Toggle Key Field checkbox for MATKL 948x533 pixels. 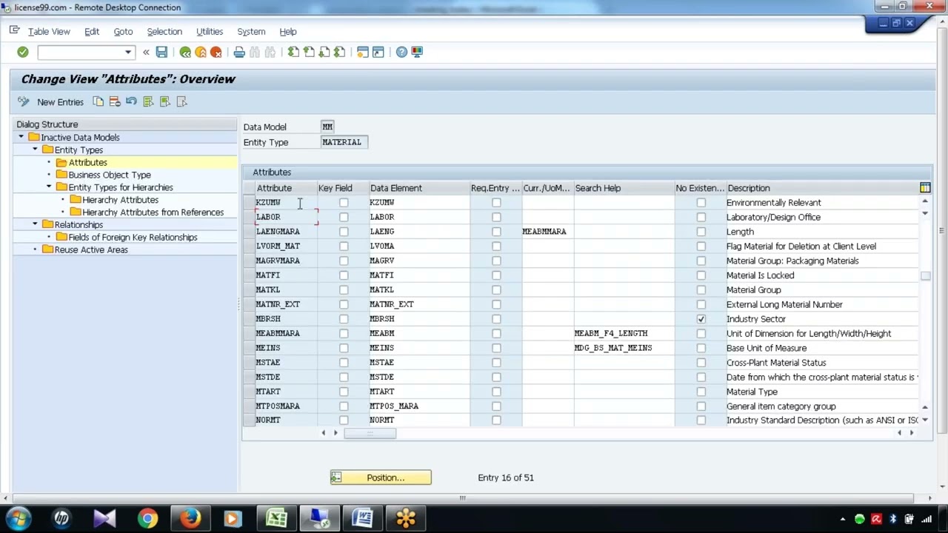pos(344,289)
